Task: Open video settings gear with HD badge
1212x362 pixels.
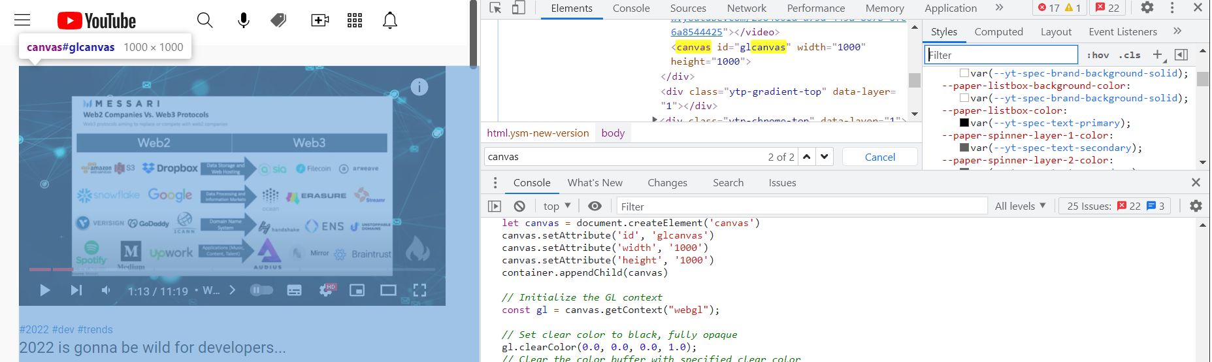Action: click(326, 290)
